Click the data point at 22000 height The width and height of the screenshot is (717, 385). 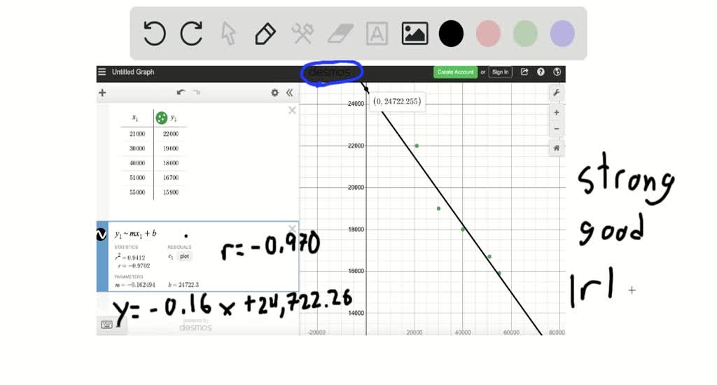[417, 146]
